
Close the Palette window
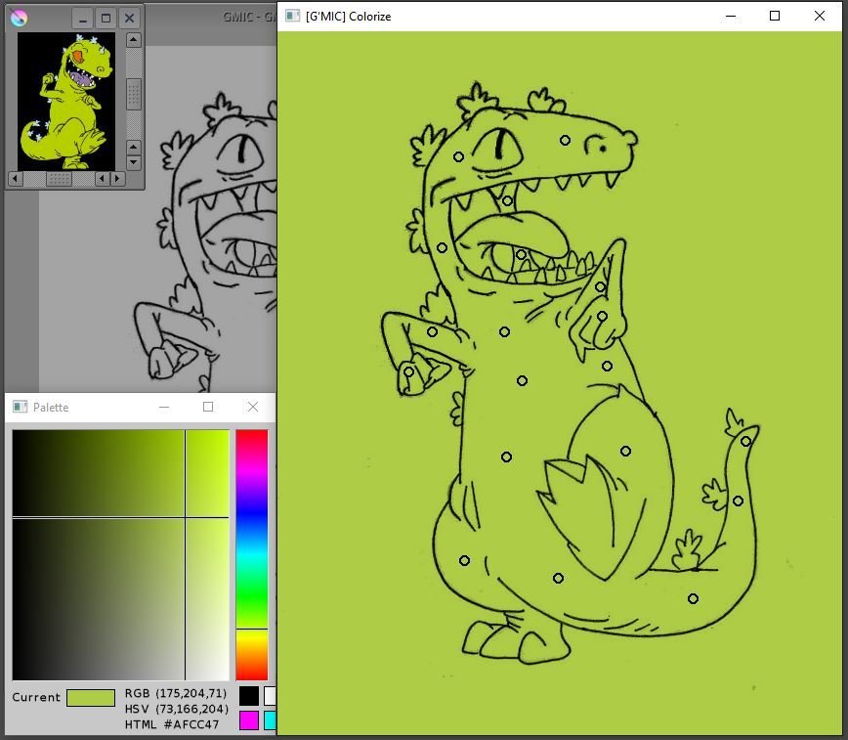tap(253, 407)
